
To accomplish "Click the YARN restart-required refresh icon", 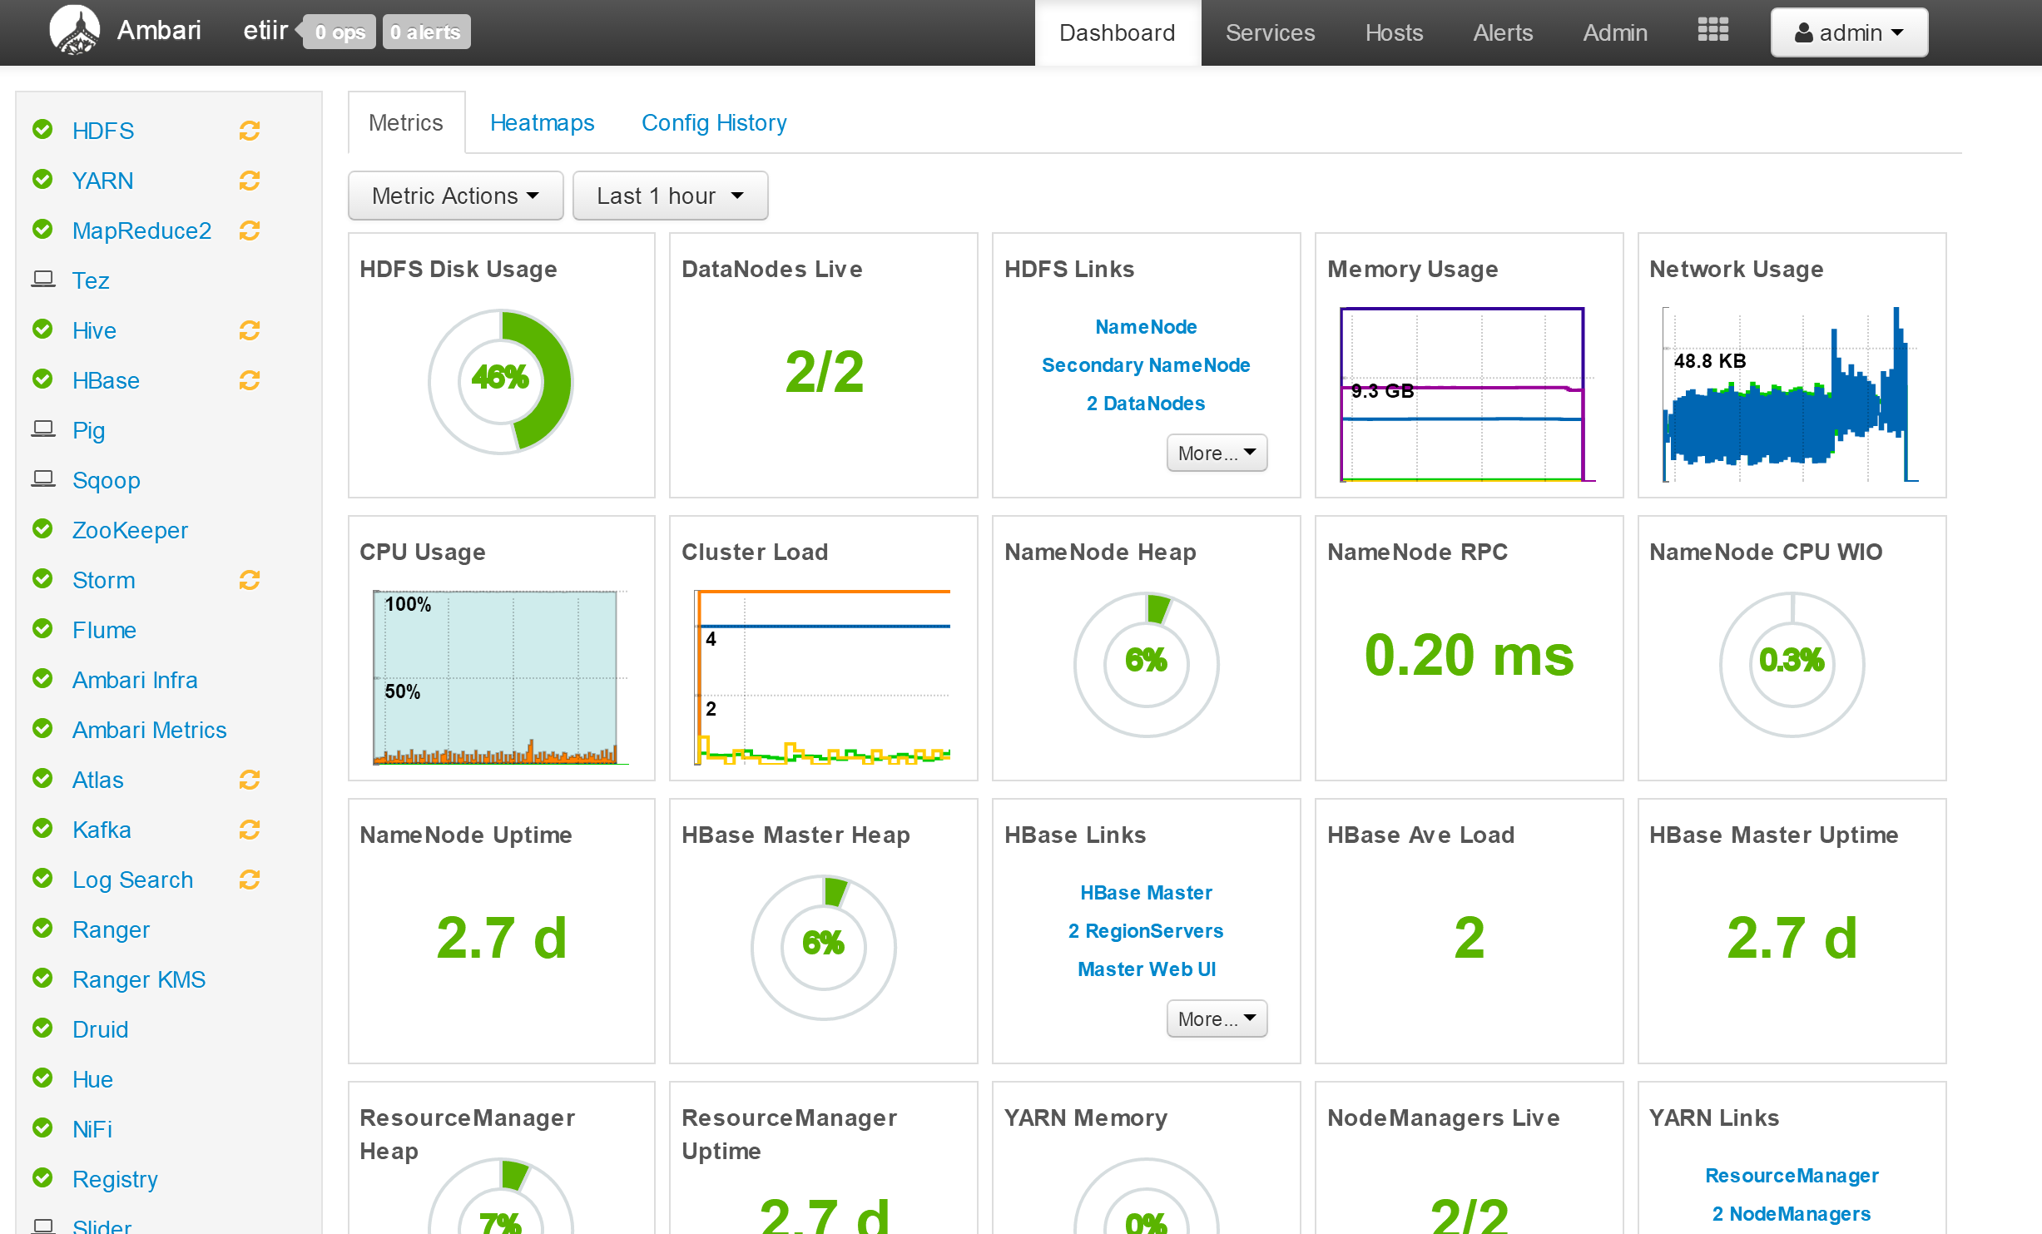I will [x=250, y=181].
